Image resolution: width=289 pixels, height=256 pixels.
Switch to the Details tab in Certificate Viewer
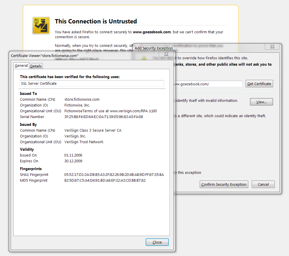point(36,66)
